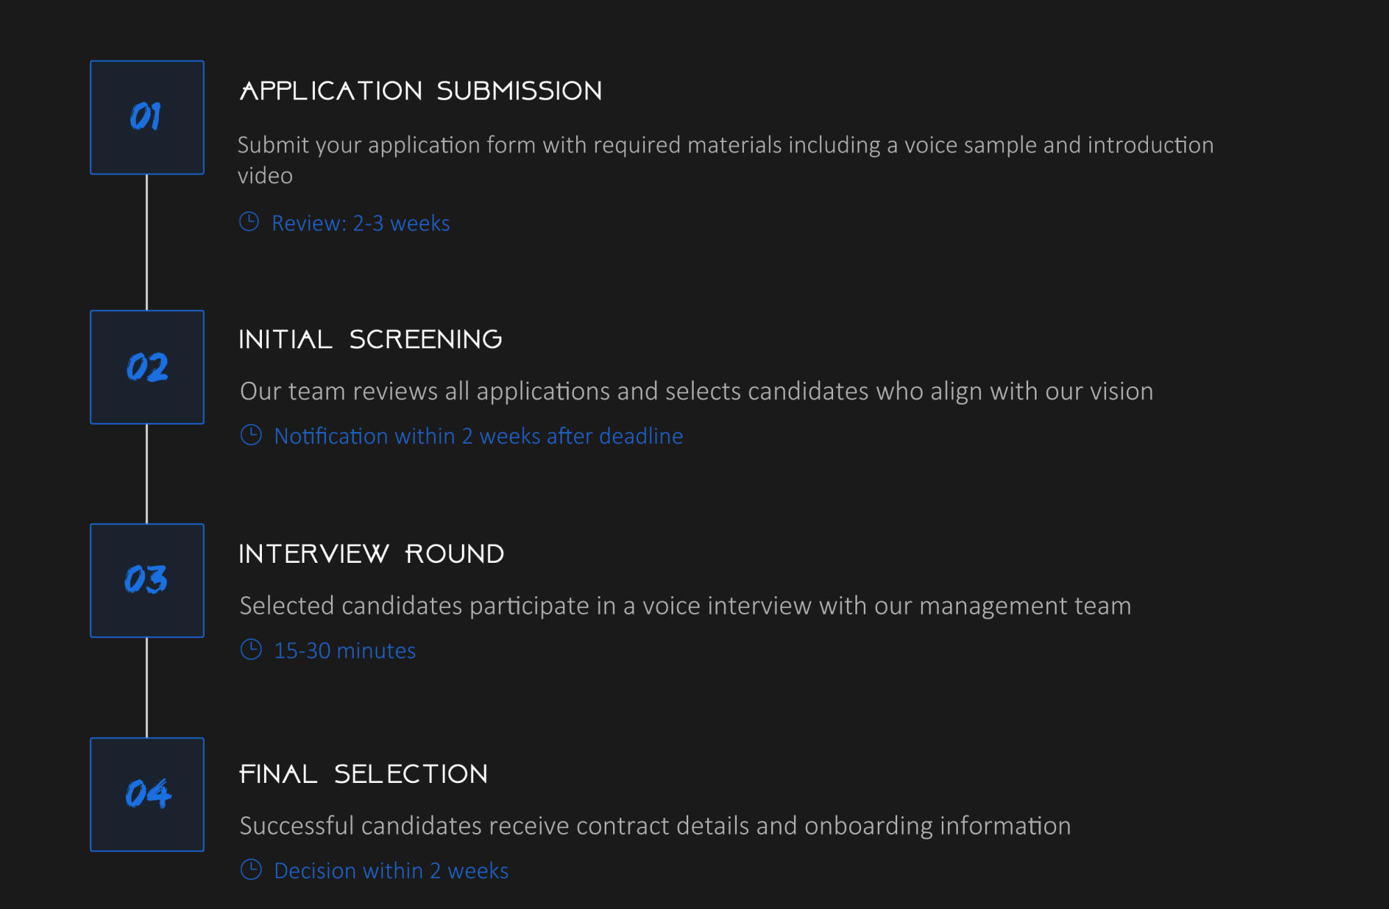Select the Interview Round heading
Screen dimensions: 1389x909
click(x=371, y=554)
